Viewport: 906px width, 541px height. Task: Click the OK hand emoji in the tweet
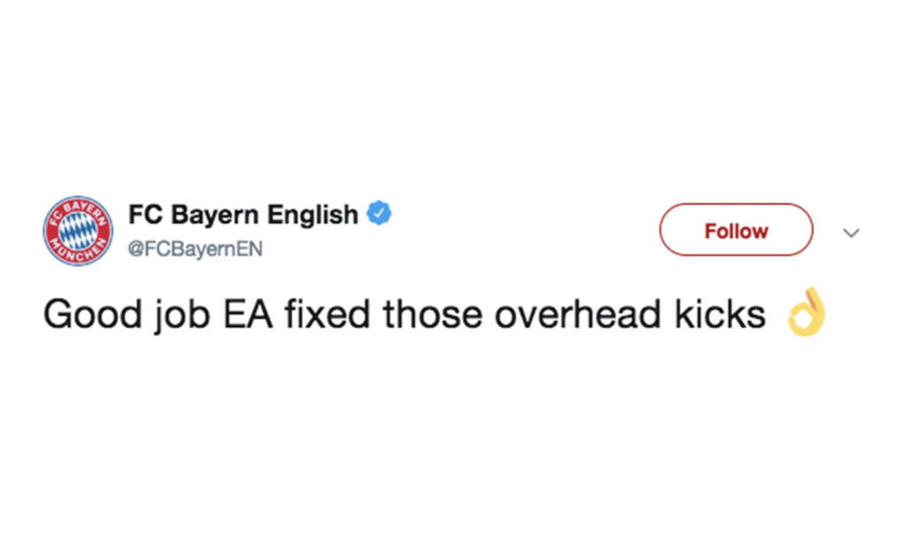pyautogui.click(x=807, y=312)
